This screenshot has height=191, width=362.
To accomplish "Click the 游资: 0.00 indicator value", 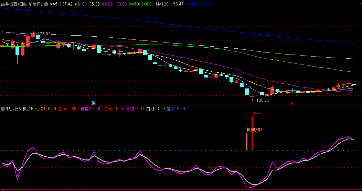I will [176, 109].
